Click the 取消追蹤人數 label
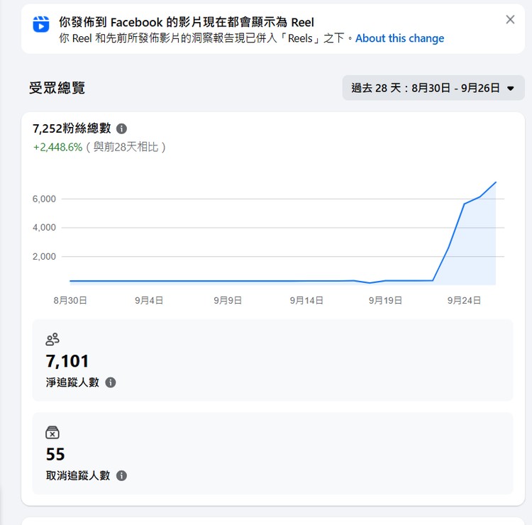 pyautogui.click(x=78, y=476)
